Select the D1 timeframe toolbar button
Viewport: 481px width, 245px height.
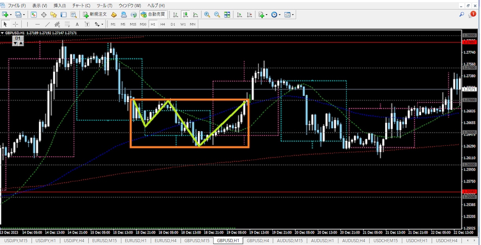click(173, 24)
